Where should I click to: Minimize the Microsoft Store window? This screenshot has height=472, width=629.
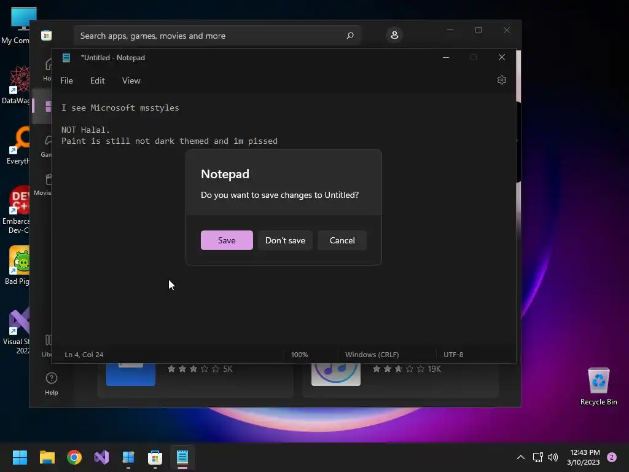450,30
